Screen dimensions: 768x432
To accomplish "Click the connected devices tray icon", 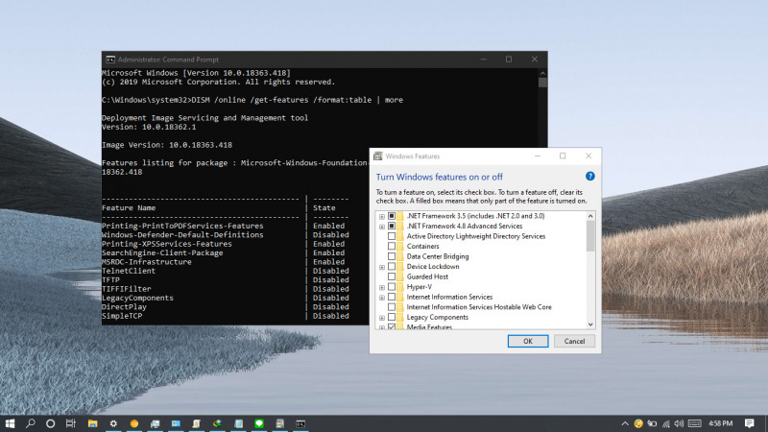I will point(652,423).
